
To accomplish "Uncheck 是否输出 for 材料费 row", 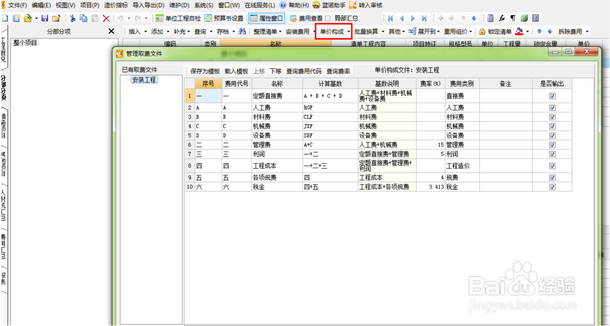I will (x=552, y=117).
